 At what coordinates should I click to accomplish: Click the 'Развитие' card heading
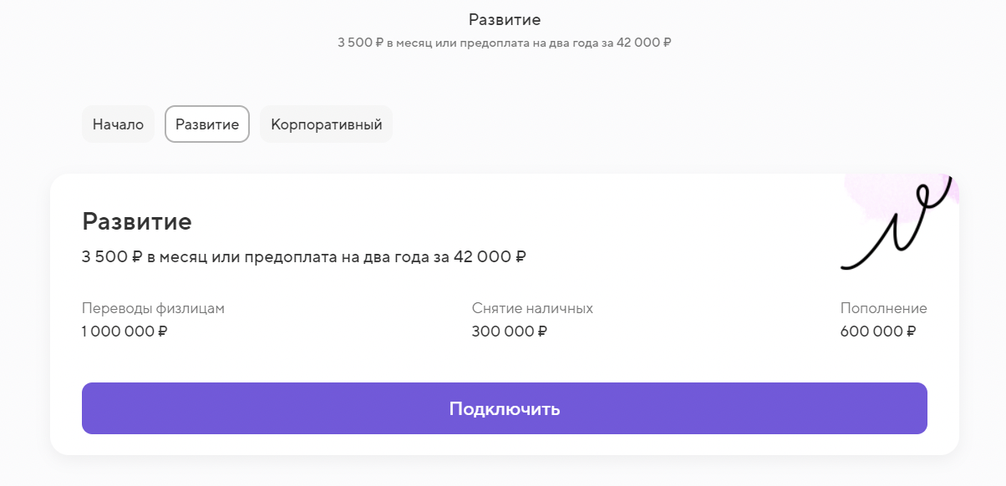point(136,221)
